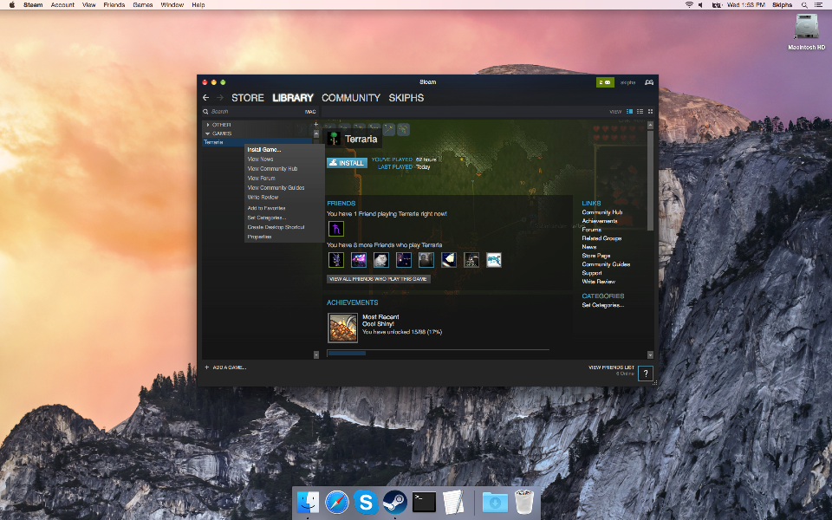The width and height of the screenshot is (832, 520).
Task: Open the Support link under LINKS
Action: (592, 273)
